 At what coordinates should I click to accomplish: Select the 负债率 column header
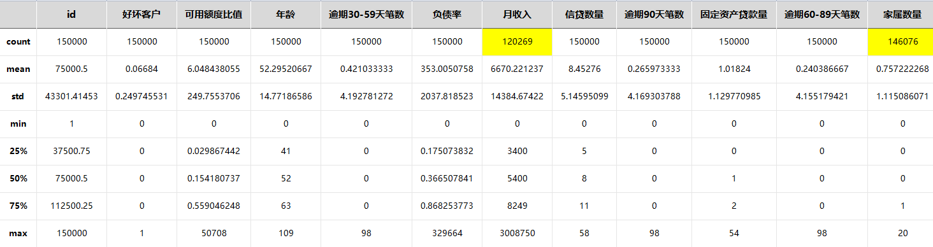pos(447,14)
